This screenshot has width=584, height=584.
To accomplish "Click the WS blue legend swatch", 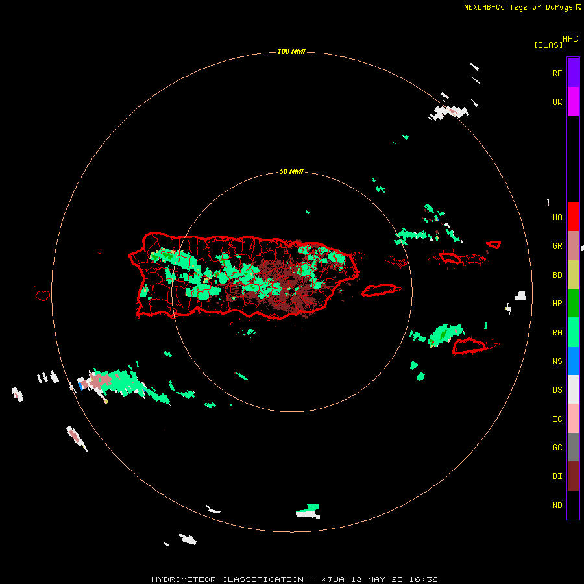I will 573,361.
